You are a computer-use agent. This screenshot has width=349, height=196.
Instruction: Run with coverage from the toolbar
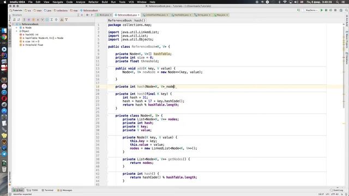tap(330, 10)
